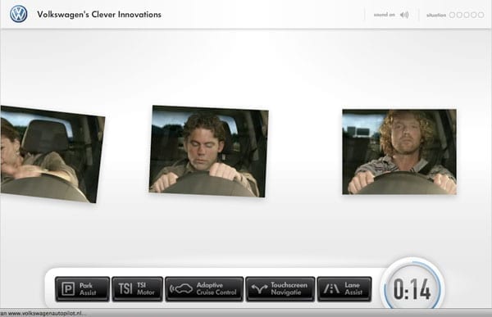Screen dimensions: 492x317
Task: Select the third situation circle
Action: click(467, 15)
